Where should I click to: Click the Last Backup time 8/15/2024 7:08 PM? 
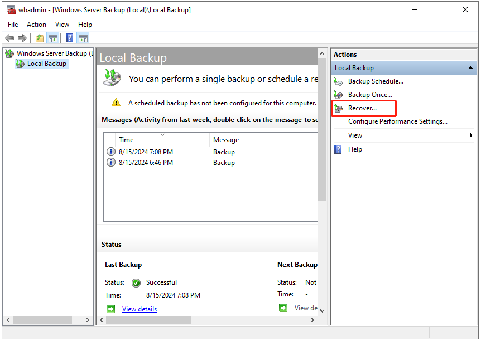[x=173, y=295]
